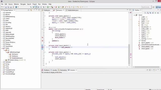Click the green Run button icon
The image size is (161, 90).
coord(48,7)
